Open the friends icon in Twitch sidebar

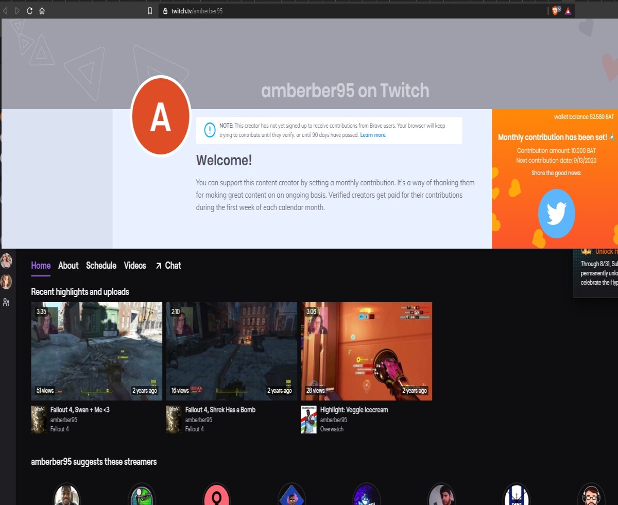pyautogui.click(x=6, y=302)
